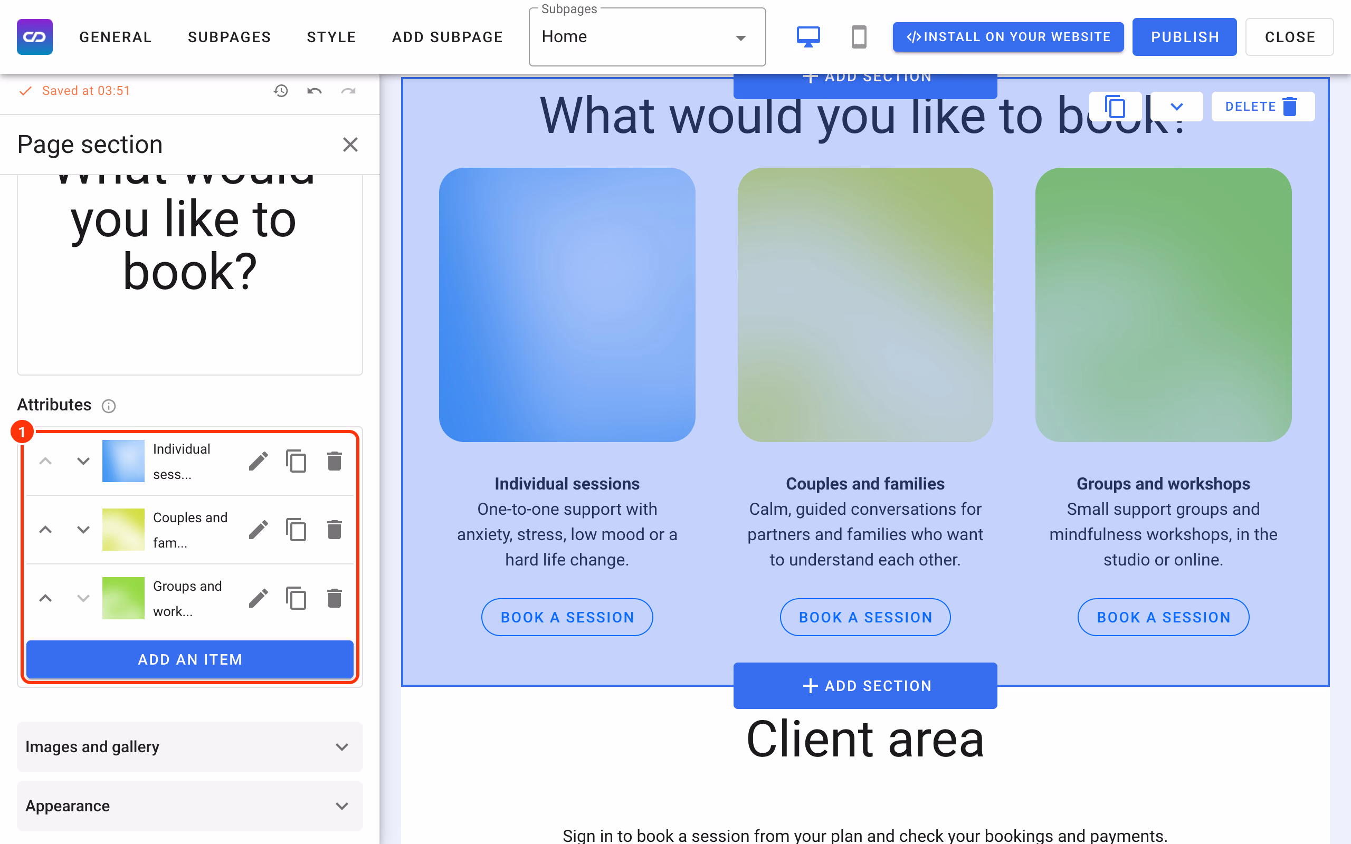The image size is (1351, 844).
Task: Duplicate the Groups and workshops item
Action: (296, 598)
